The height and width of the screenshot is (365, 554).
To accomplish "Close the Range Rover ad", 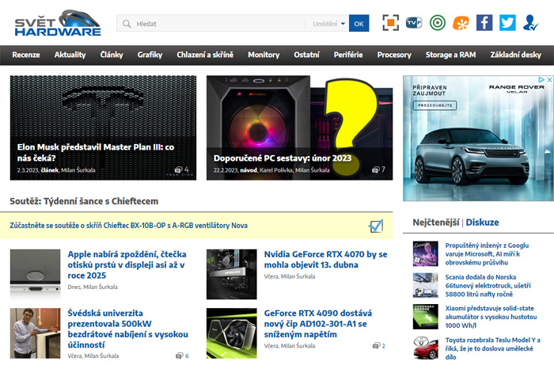I will [x=548, y=80].
